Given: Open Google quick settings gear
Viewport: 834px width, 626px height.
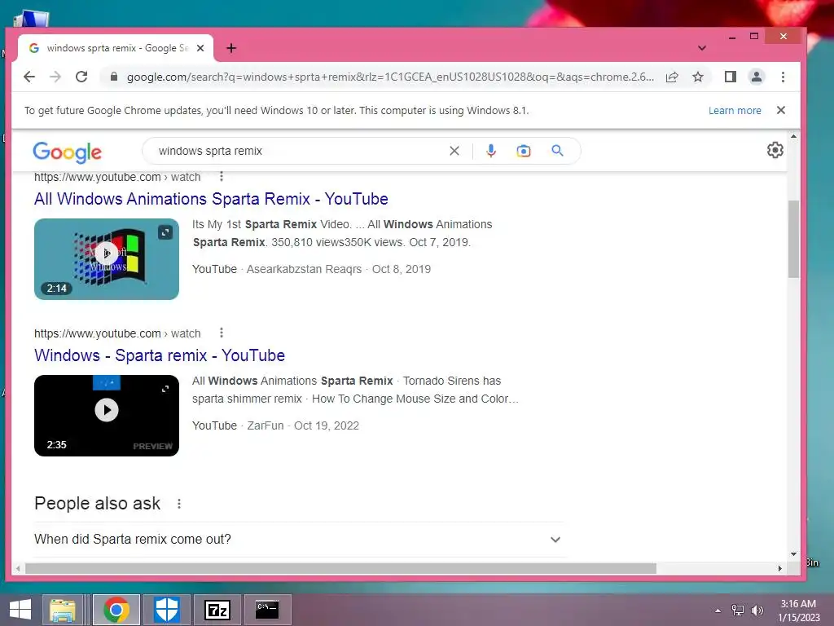Looking at the screenshot, I should pos(775,150).
